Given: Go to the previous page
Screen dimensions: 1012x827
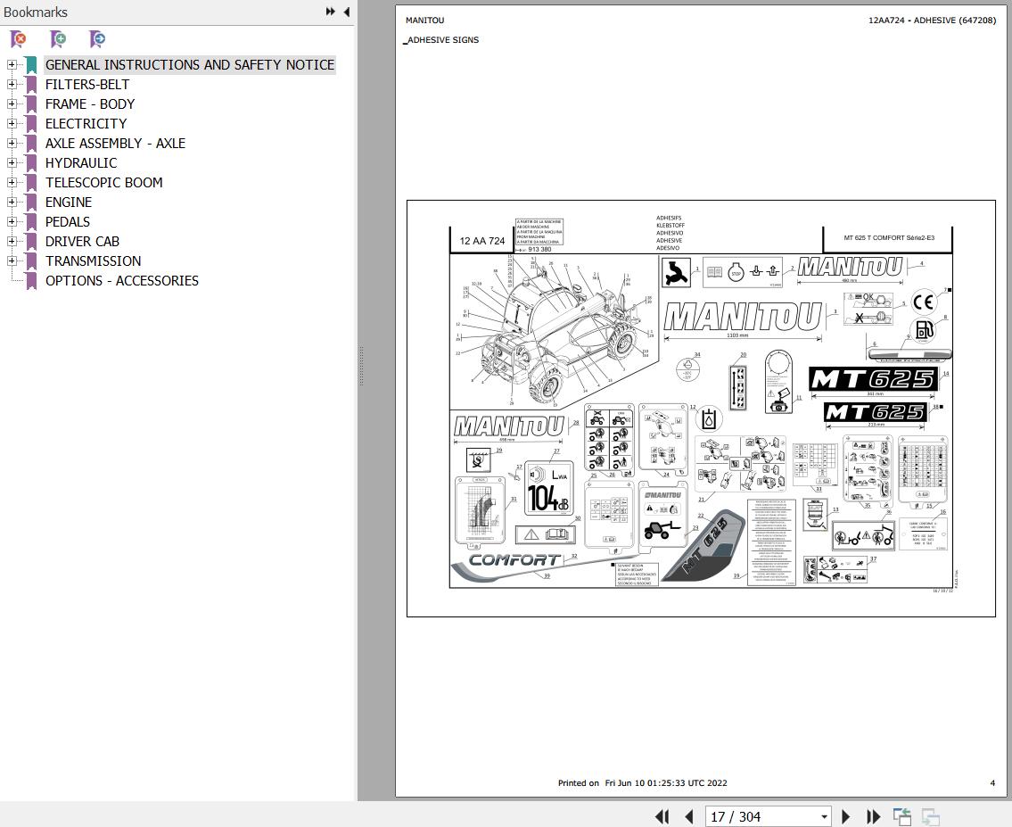Looking at the screenshot, I should pos(688,816).
